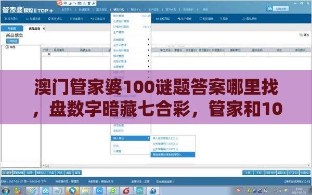
Task: Click the Sogou S input method icon
Action: 59,3
